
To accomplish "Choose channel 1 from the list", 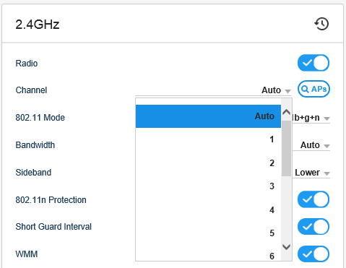I will 208,139.
